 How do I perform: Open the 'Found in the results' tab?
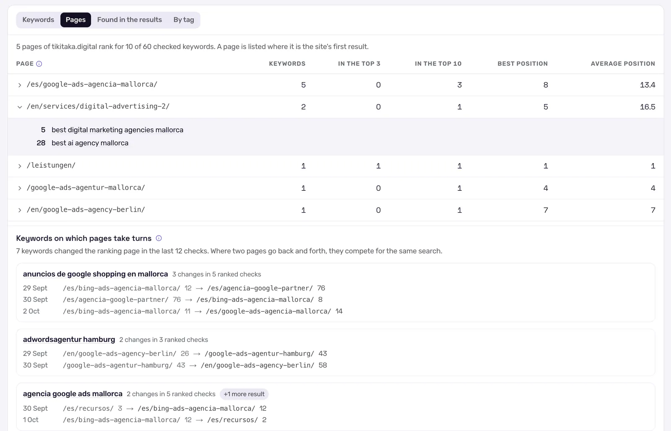pos(130,20)
